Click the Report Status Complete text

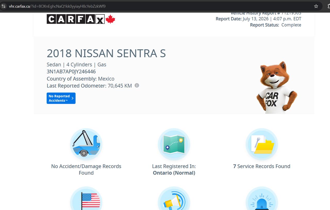(276, 25)
